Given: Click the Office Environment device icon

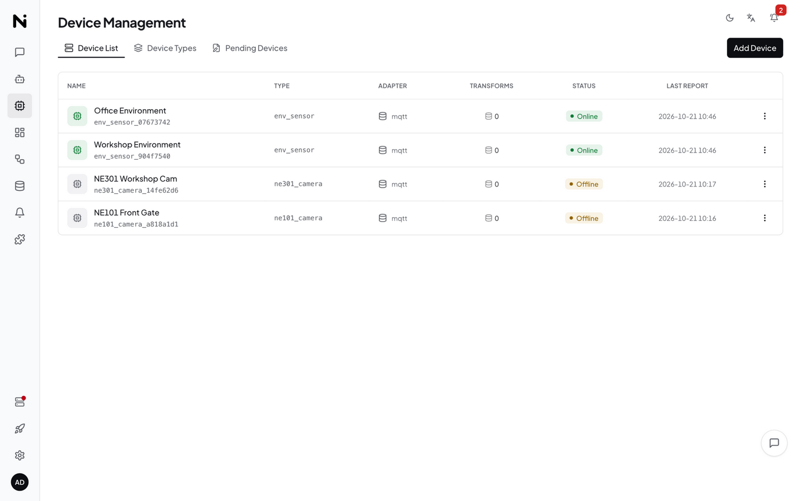Looking at the screenshot, I should tap(77, 116).
